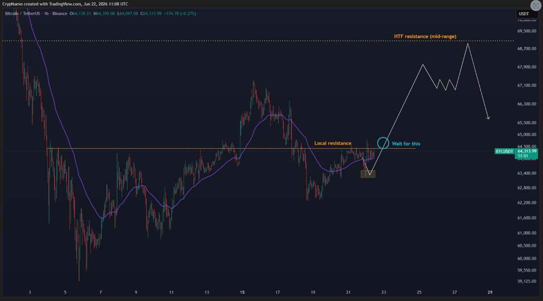Click the low value L64,097.08
The image size is (543, 301).
(127, 13)
